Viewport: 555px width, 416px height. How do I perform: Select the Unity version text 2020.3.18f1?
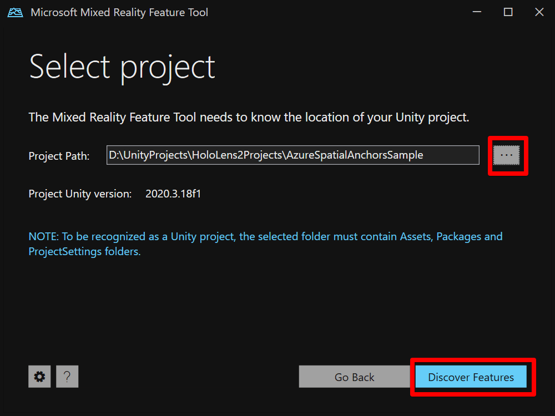coord(173,194)
